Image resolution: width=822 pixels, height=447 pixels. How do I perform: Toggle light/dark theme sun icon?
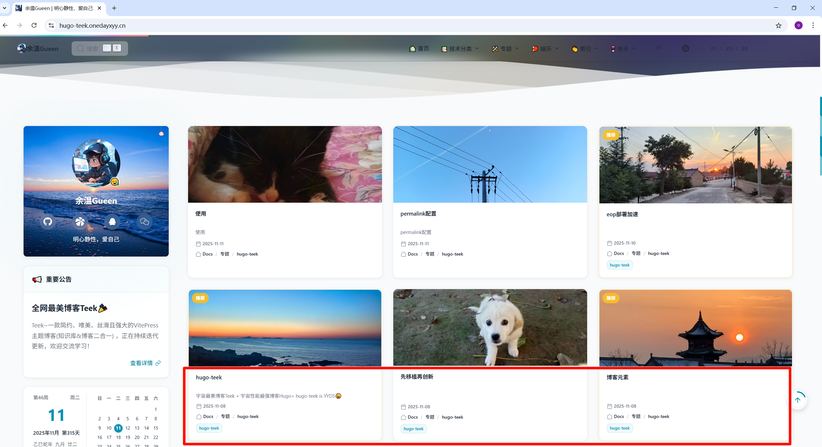(x=658, y=48)
